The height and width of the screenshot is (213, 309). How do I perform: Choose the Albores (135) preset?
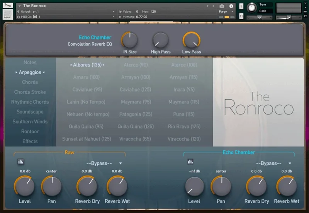[87, 65]
